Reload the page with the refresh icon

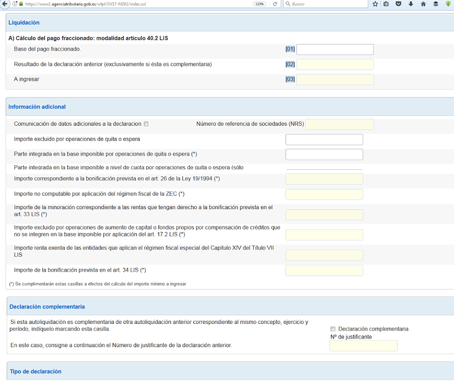(x=275, y=4)
